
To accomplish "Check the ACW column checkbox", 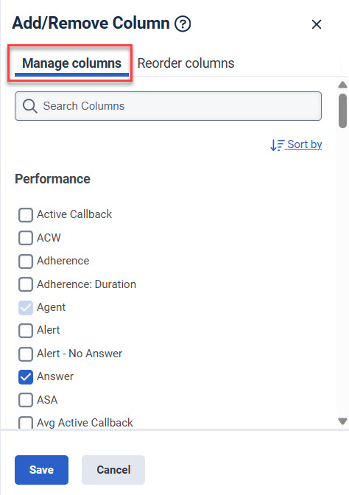I will [26, 238].
